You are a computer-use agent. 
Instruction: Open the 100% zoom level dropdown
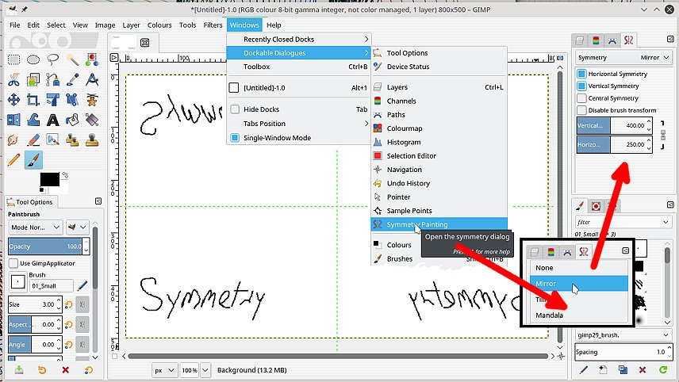[205, 370]
